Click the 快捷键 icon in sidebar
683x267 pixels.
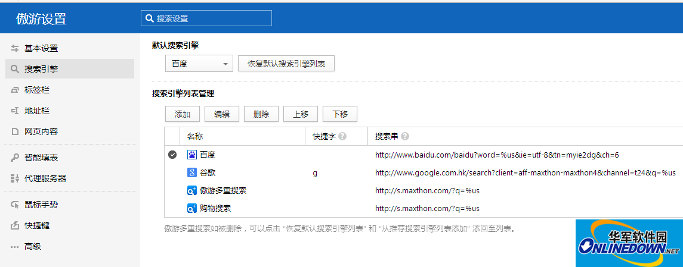click(15, 226)
